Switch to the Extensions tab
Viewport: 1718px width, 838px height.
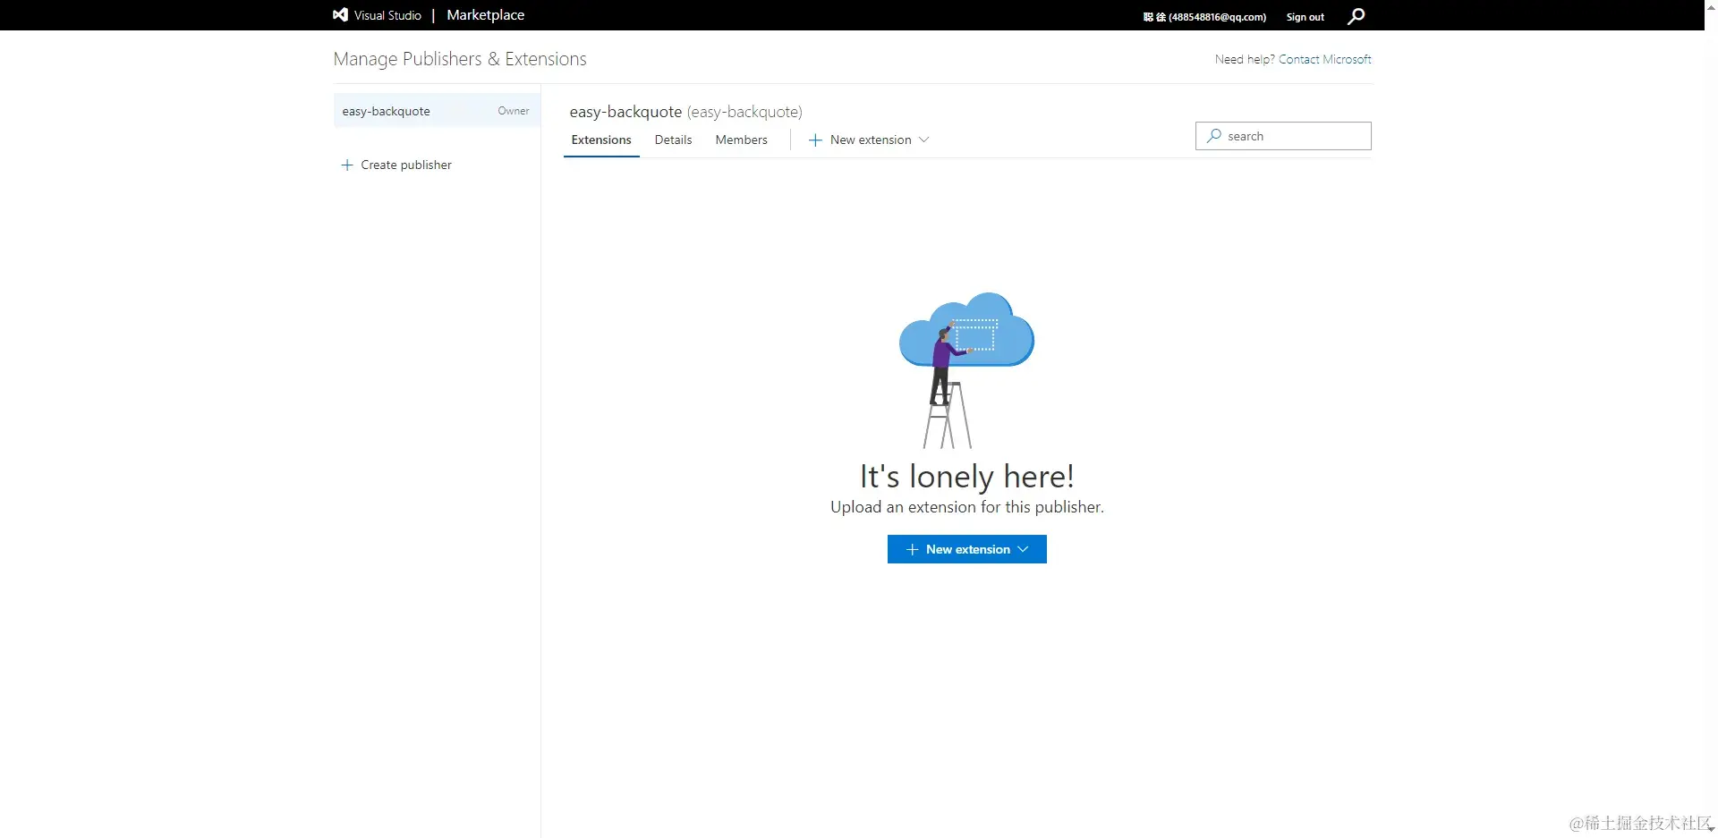coord(601,140)
